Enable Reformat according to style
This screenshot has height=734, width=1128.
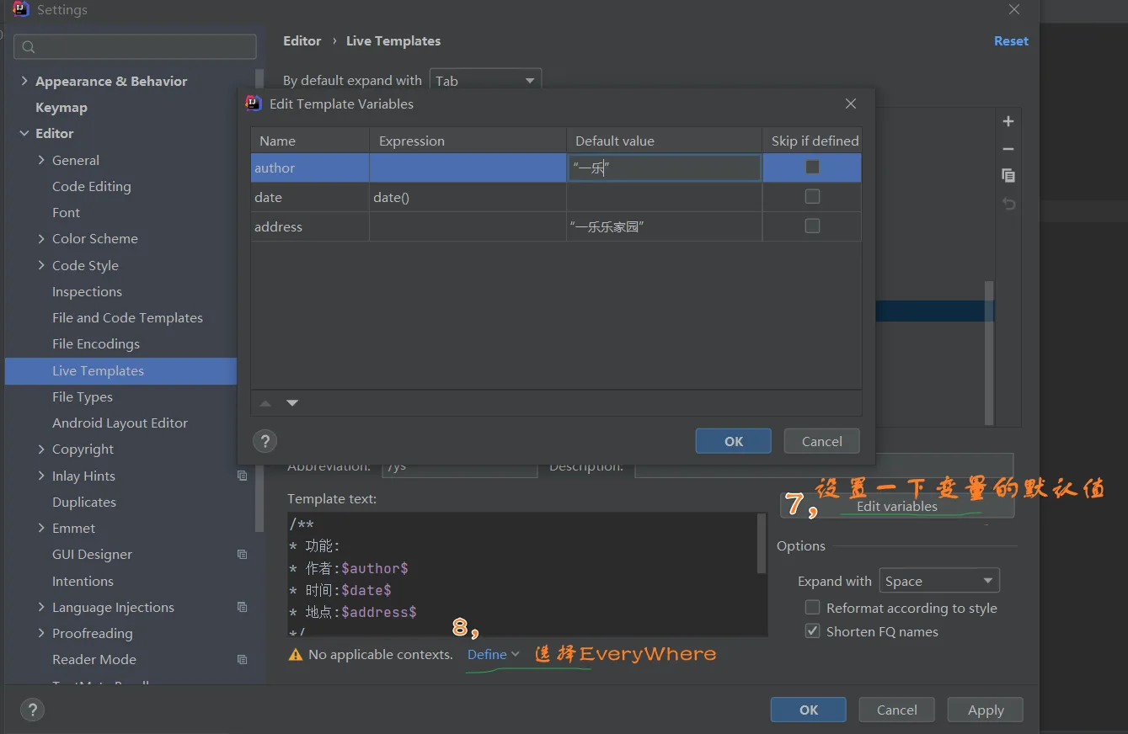[812, 608]
